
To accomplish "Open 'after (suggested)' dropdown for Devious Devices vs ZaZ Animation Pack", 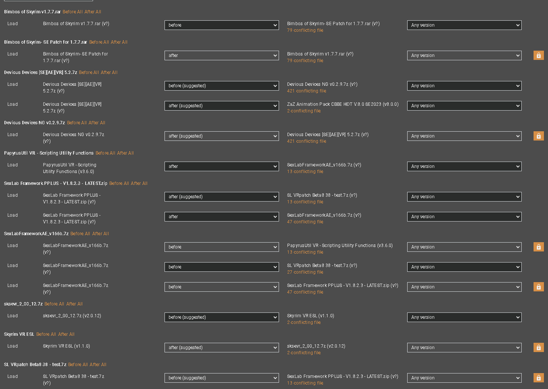I will 222,106.
